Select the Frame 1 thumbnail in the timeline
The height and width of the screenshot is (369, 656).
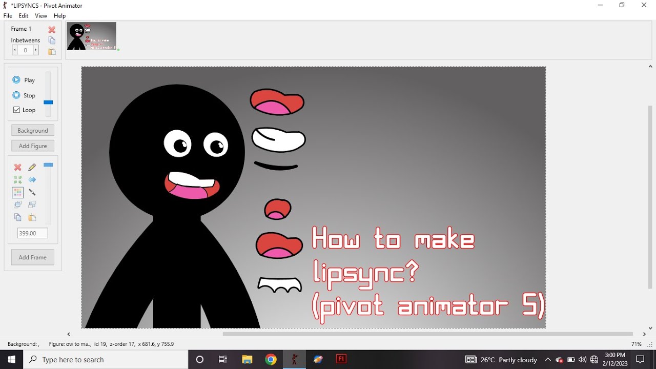(x=92, y=36)
